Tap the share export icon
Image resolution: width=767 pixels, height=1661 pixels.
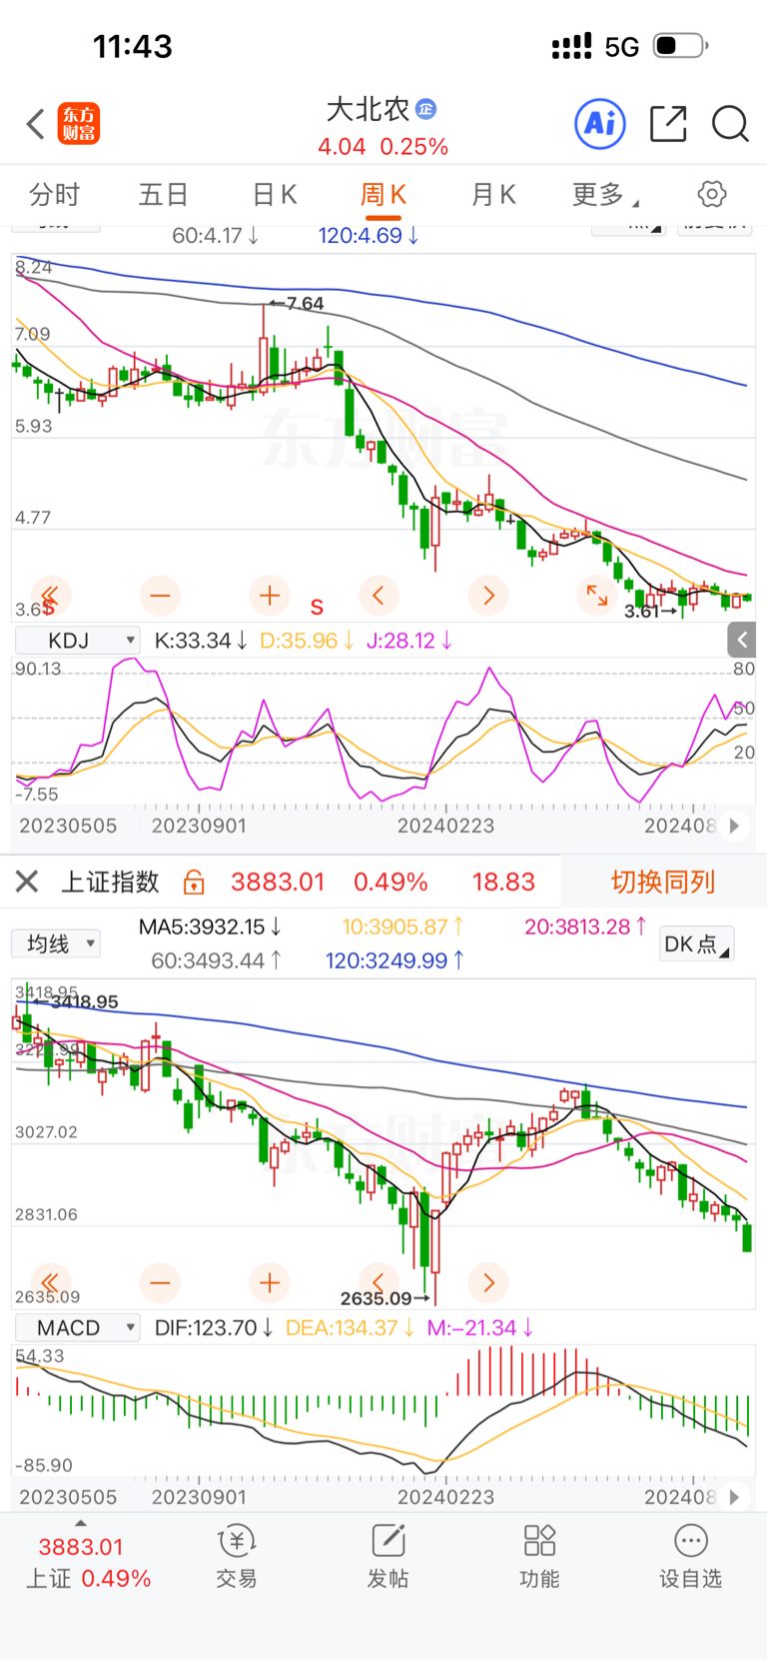667,123
